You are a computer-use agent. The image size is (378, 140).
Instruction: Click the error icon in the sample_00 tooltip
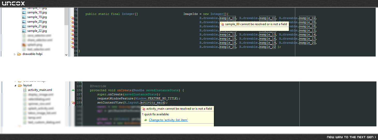222,24
